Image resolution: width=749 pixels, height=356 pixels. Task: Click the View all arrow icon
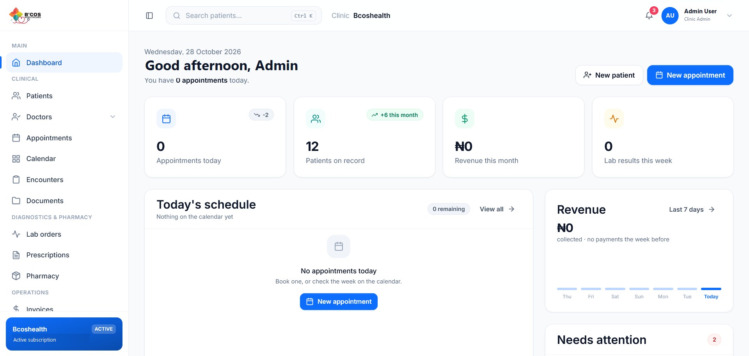pyautogui.click(x=511, y=209)
